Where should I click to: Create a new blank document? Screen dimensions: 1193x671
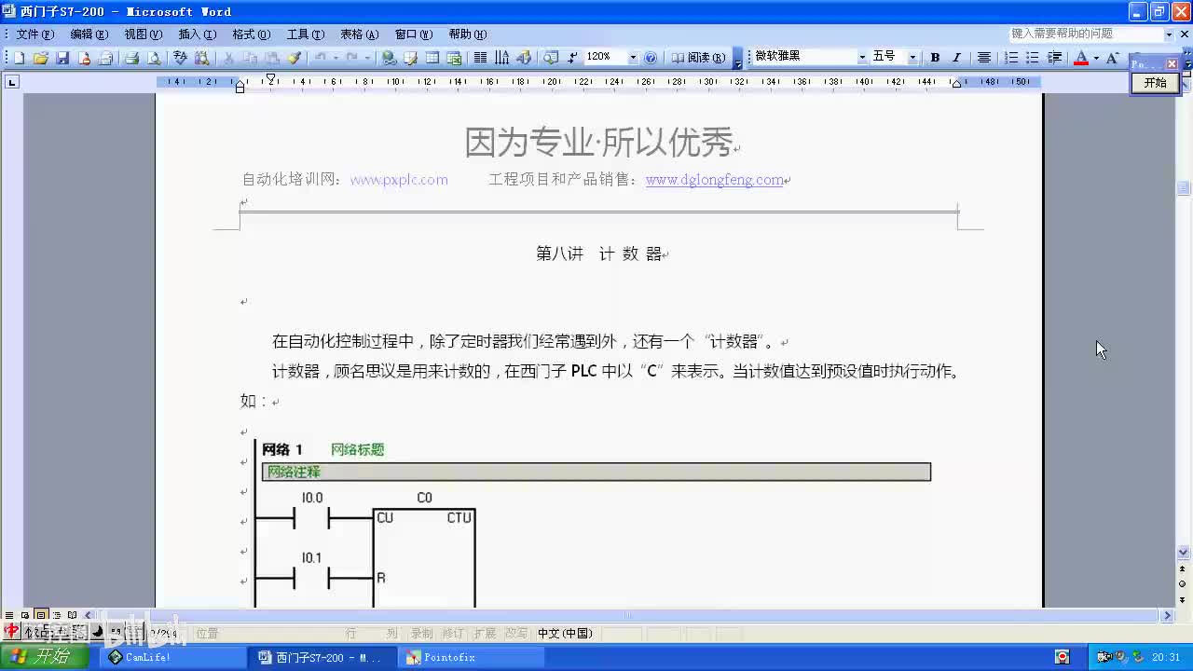[19, 58]
